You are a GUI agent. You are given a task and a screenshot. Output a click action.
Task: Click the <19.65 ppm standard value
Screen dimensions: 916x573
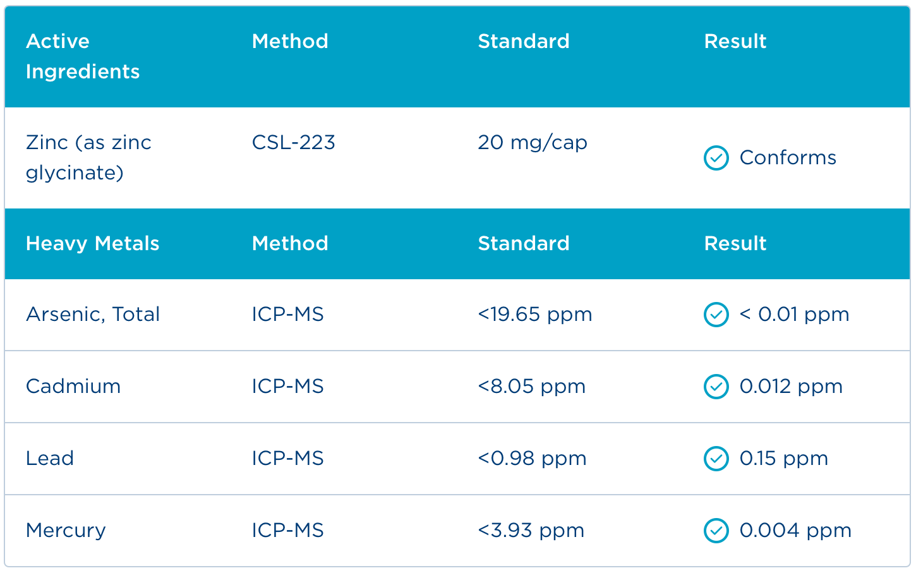[x=534, y=315]
